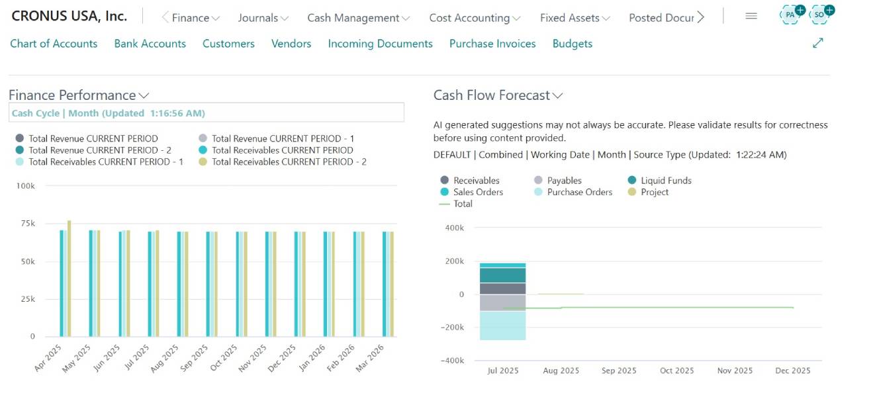
Task: Open the Fixed Assets menu
Action: pyautogui.click(x=575, y=18)
